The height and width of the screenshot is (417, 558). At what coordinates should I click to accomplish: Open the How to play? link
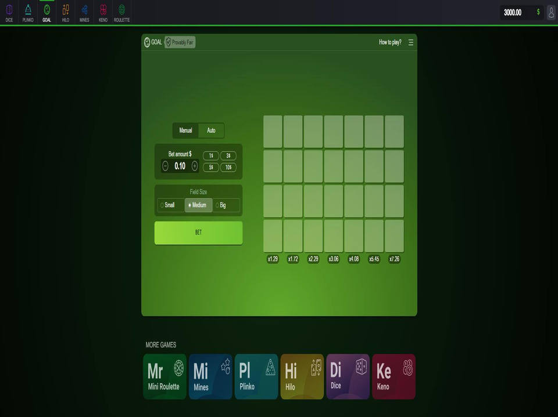click(x=390, y=42)
